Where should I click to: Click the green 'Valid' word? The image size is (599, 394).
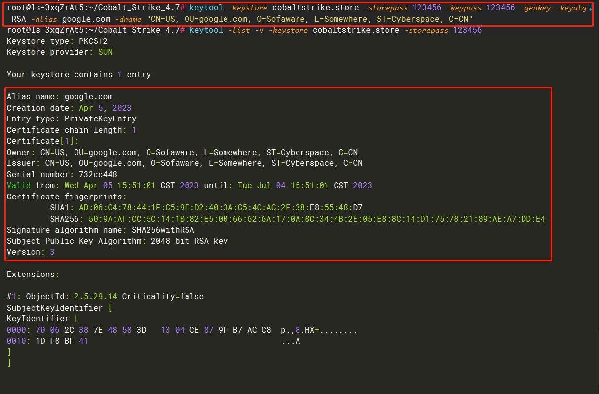(19, 186)
